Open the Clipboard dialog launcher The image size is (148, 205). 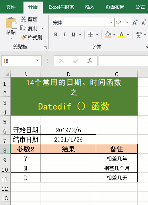(x=45, y=48)
